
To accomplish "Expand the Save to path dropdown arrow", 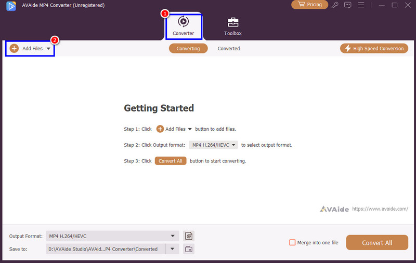I will tap(172, 249).
